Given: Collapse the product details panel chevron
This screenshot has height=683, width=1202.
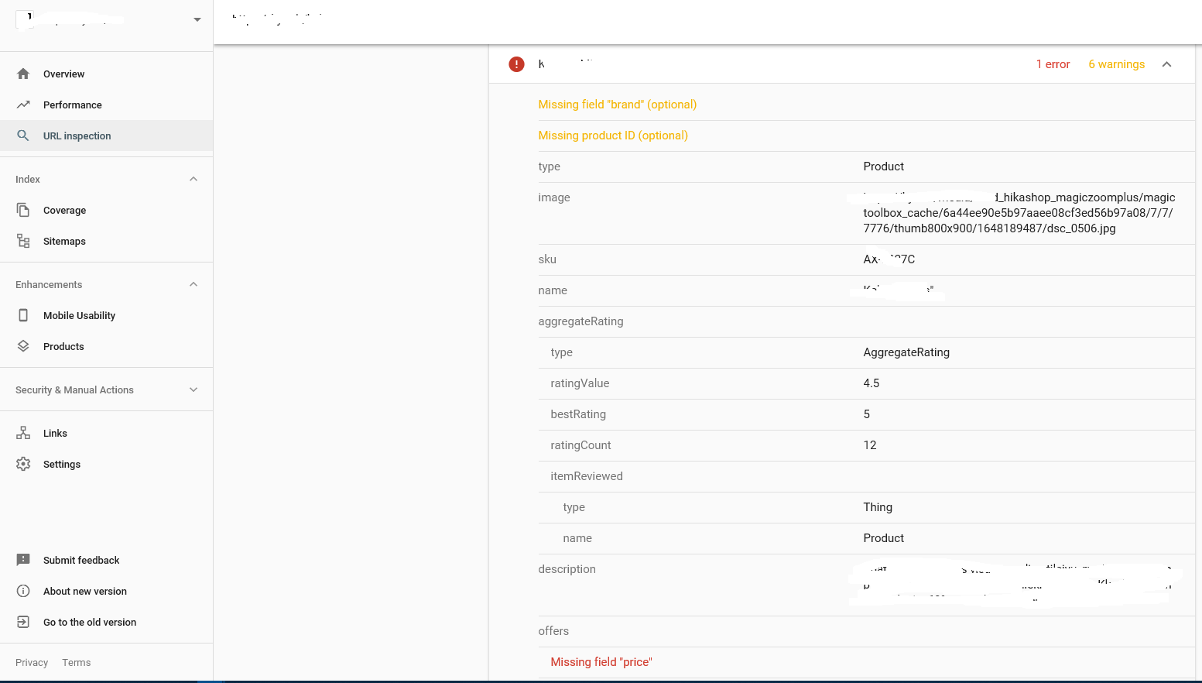Looking at the screenshot, I should (1166, 64).
